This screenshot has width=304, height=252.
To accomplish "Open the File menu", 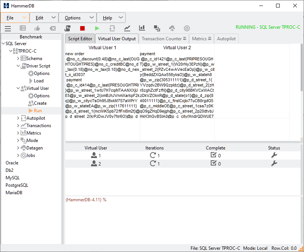I will [15, 18].
